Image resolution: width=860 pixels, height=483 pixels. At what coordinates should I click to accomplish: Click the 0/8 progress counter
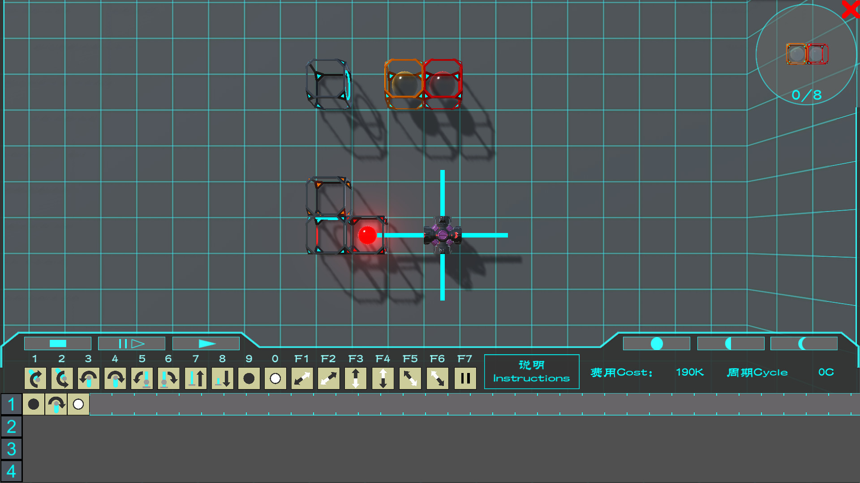click(x=806, y=95)
